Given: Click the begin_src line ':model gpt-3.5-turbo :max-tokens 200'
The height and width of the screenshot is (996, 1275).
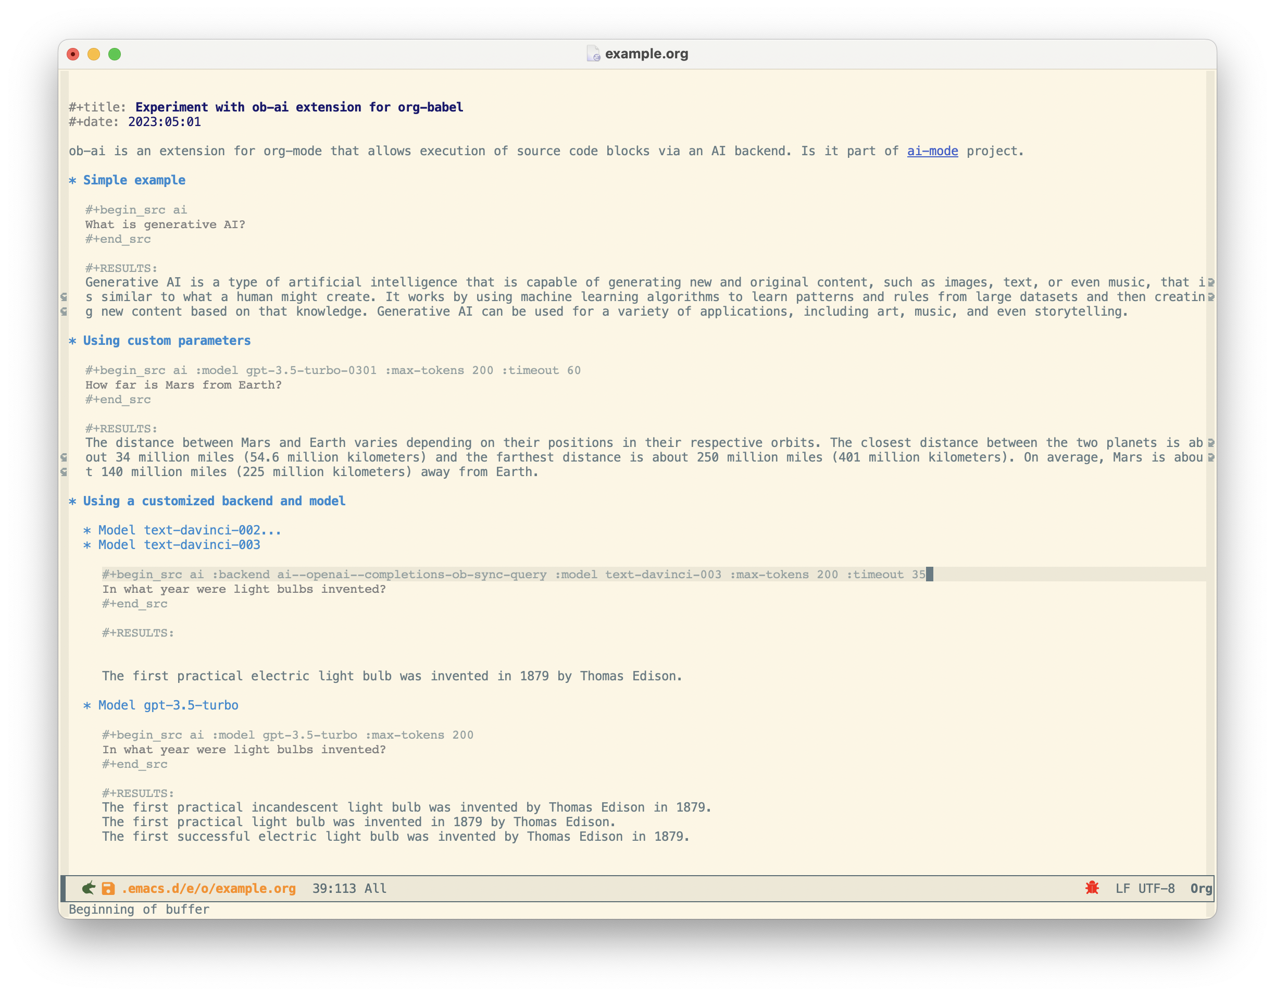Looking at the screenshot, I should 288,735.
